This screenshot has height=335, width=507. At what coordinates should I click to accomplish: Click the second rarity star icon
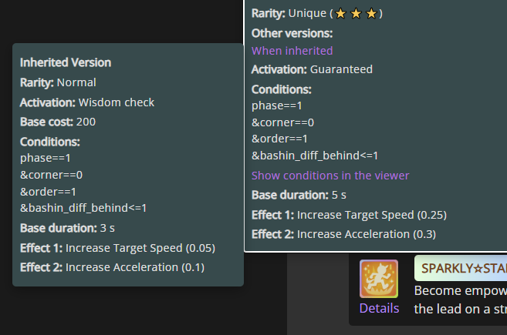pyautogui.click(x=356, y=14)
